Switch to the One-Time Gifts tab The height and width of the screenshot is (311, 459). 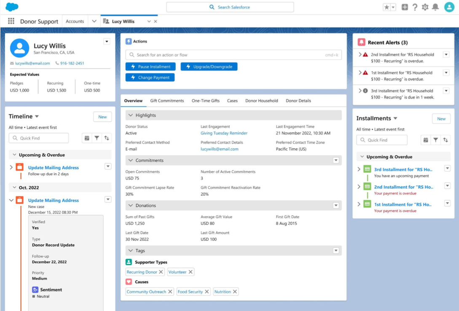point(206,101)
